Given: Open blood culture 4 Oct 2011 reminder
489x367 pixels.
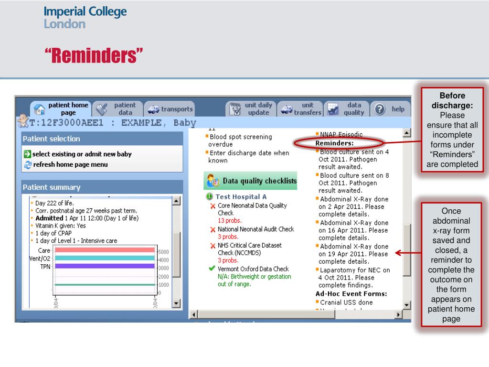Looking at the screenshot, I should coord(354,159).
